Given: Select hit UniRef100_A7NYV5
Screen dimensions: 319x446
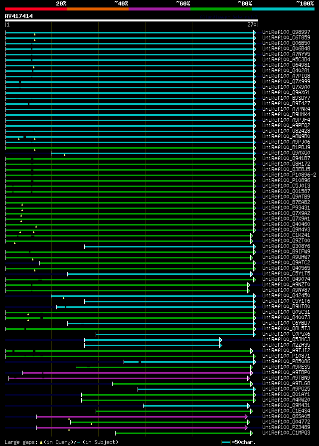Looking at the screenshot, I should tap(286, 54).
